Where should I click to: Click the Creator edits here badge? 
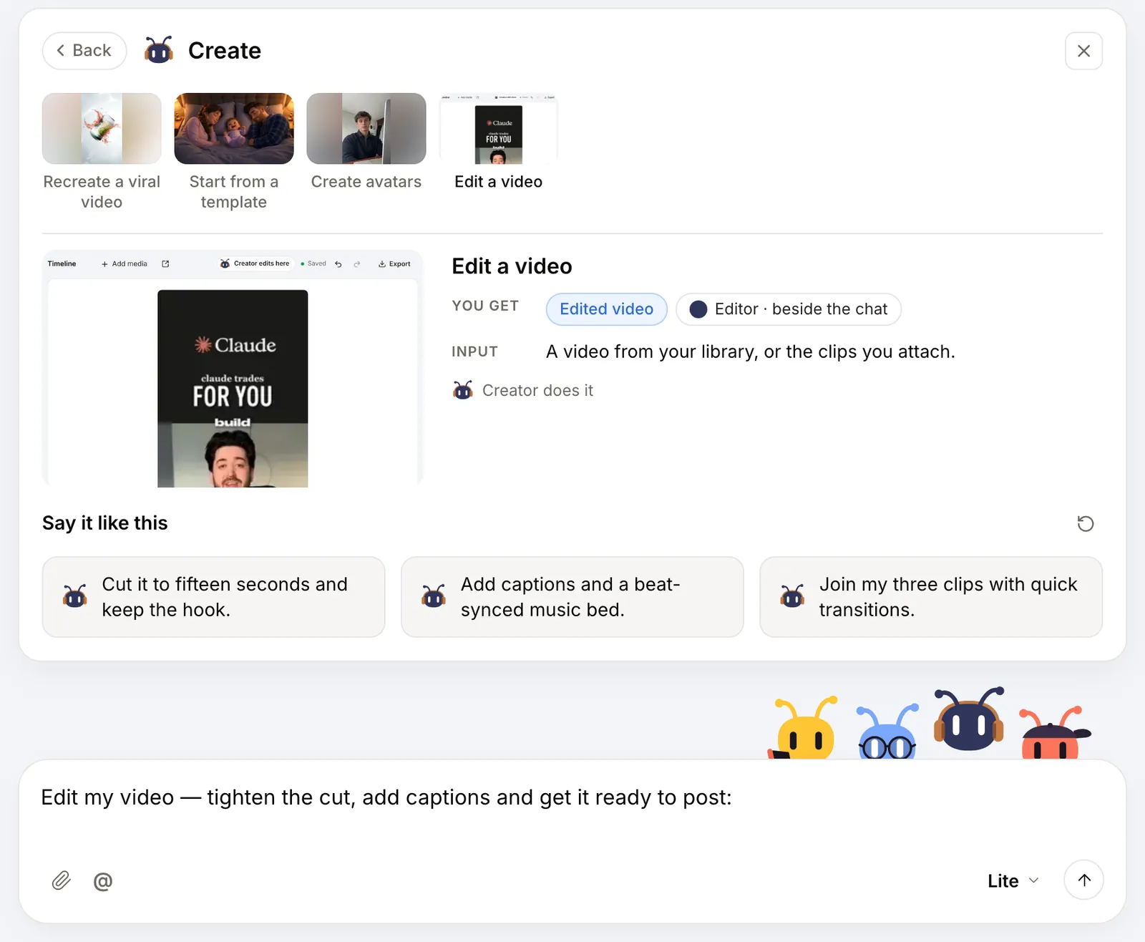pos(255,264)
